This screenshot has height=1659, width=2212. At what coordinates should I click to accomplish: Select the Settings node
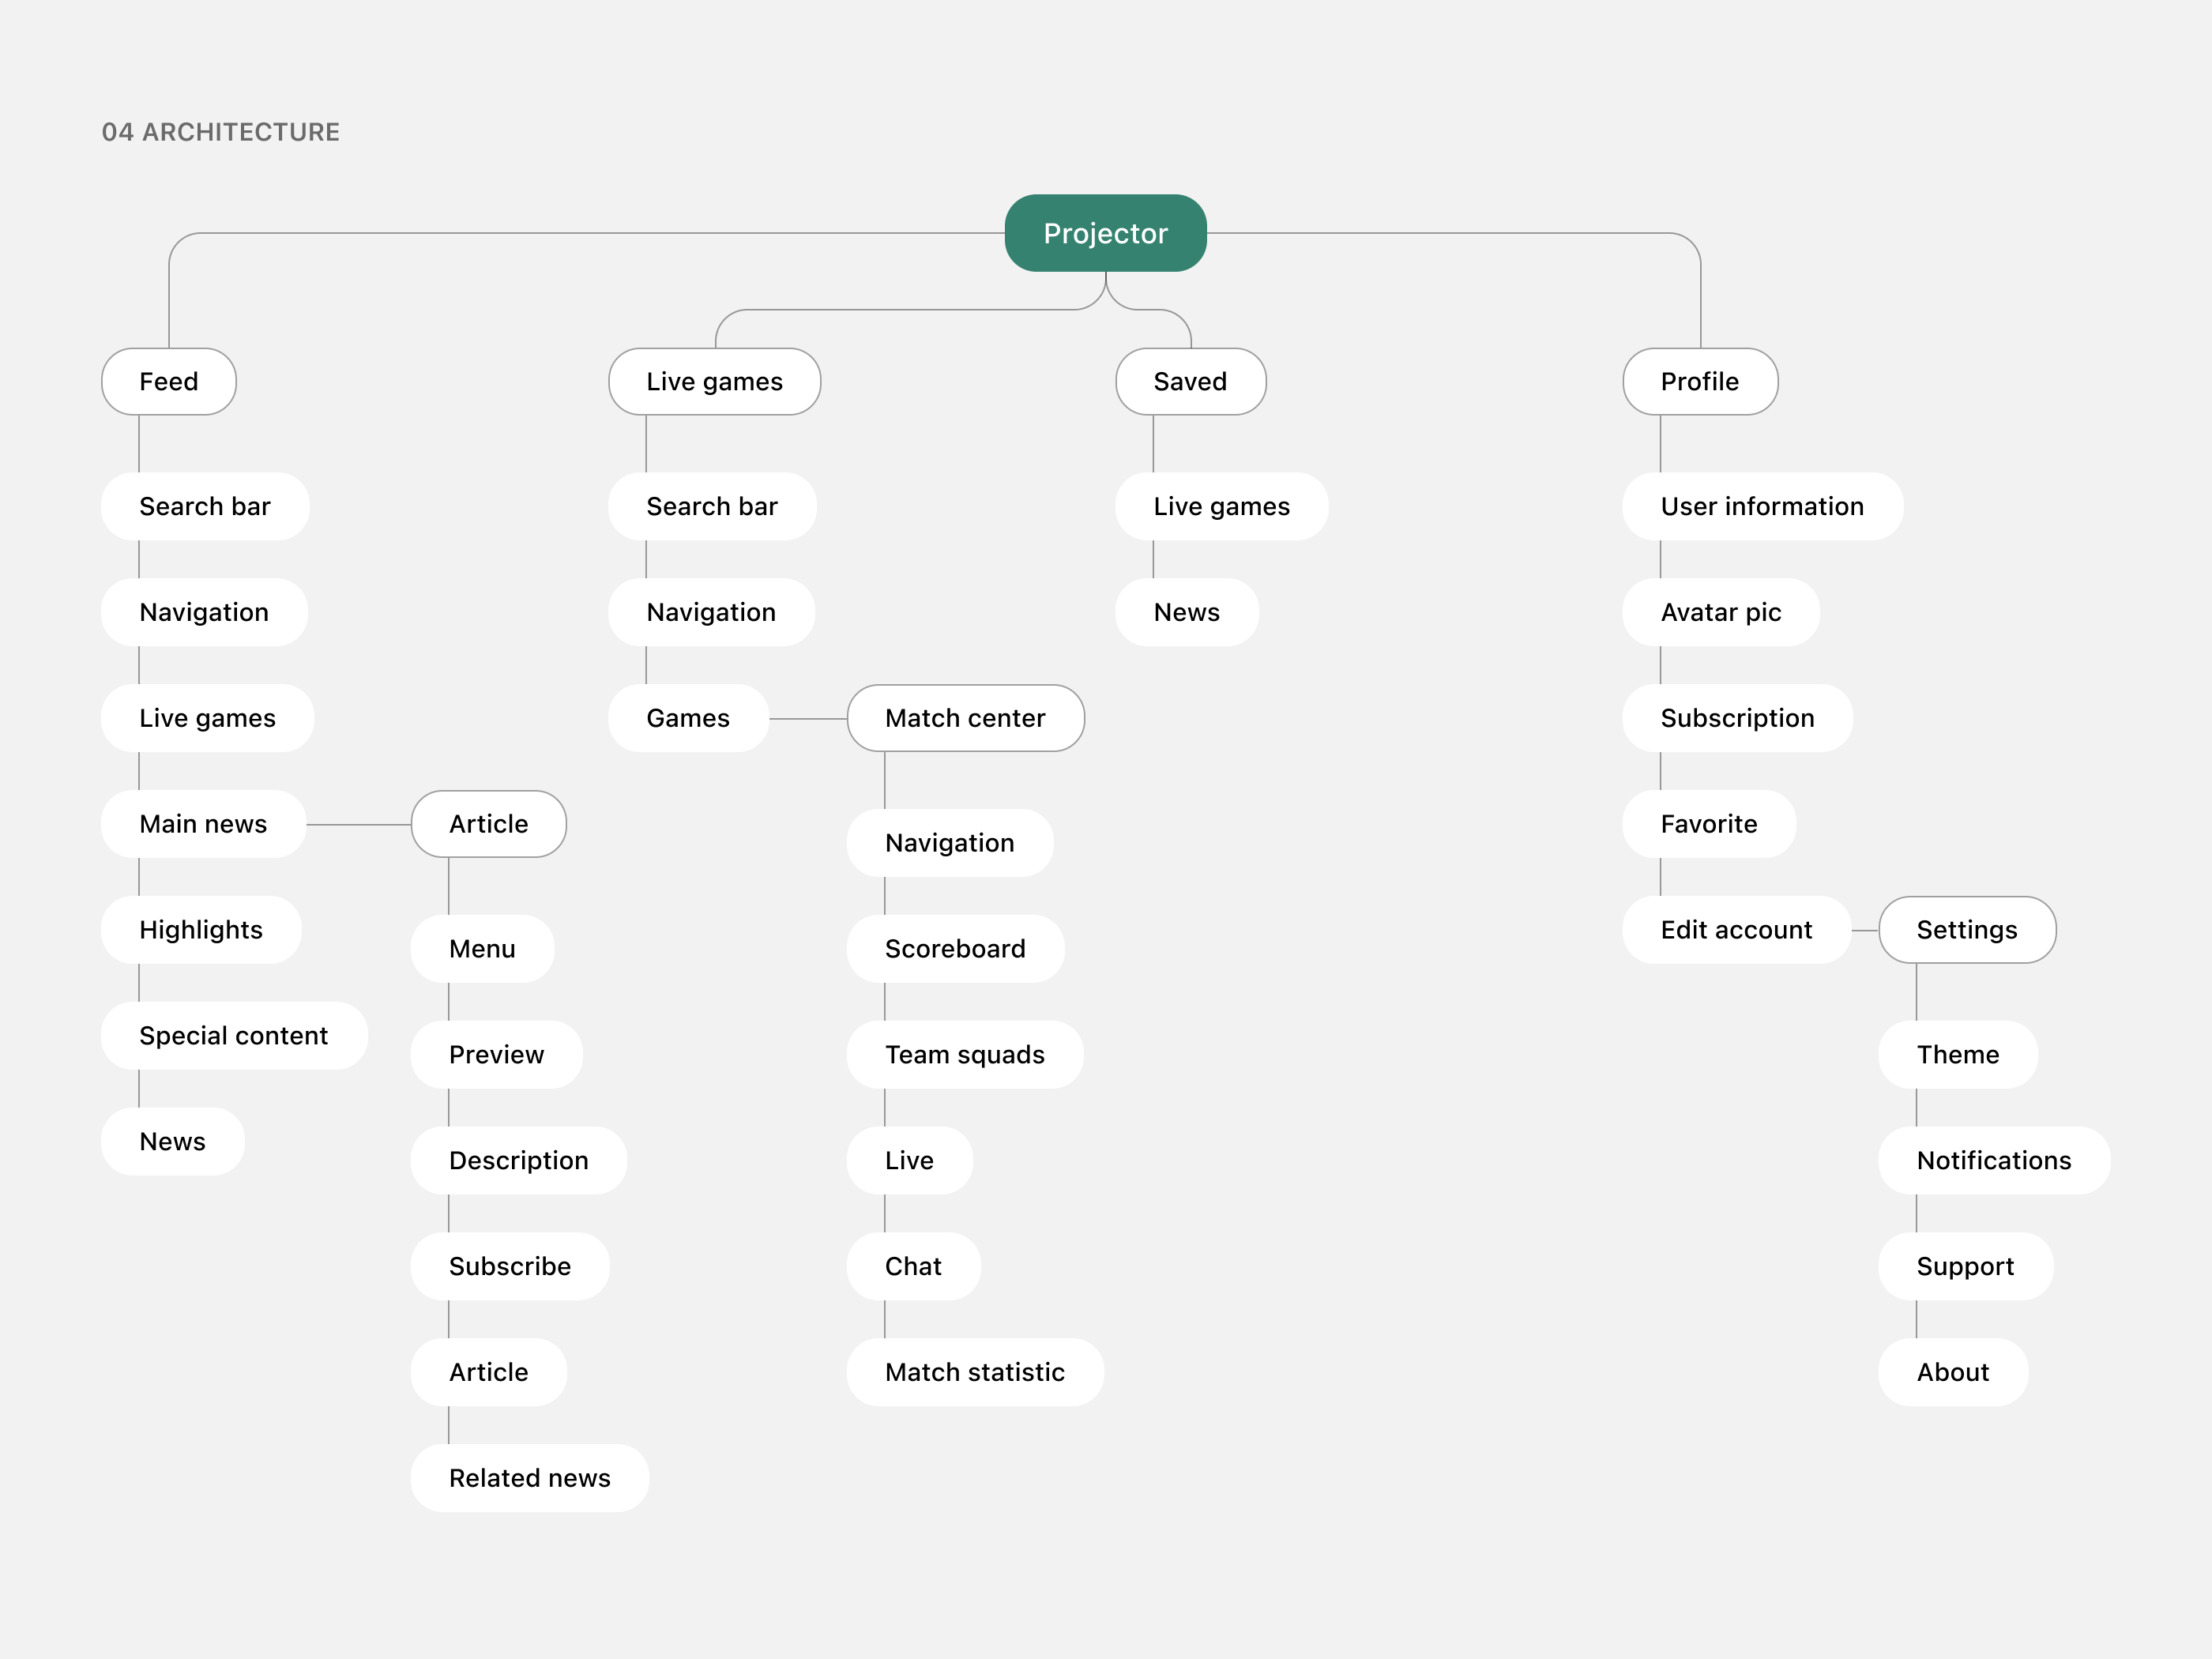(1967, 930)
